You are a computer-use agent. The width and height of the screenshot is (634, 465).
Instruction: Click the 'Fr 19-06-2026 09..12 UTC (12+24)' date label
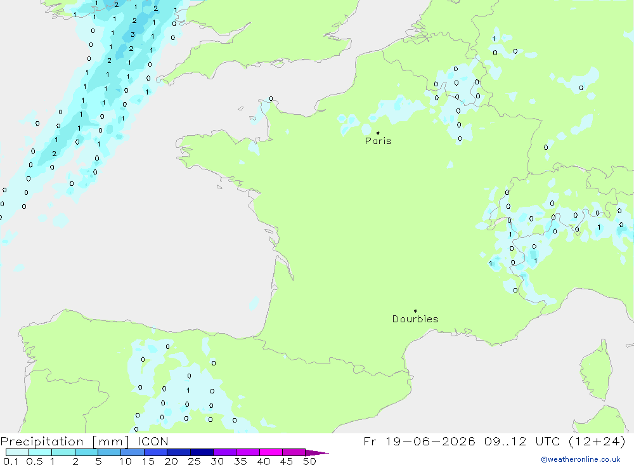point(495,441)
